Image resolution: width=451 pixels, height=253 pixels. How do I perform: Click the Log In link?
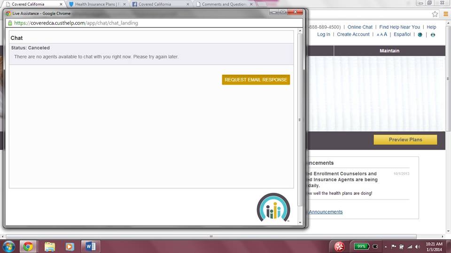coord(324,34)
